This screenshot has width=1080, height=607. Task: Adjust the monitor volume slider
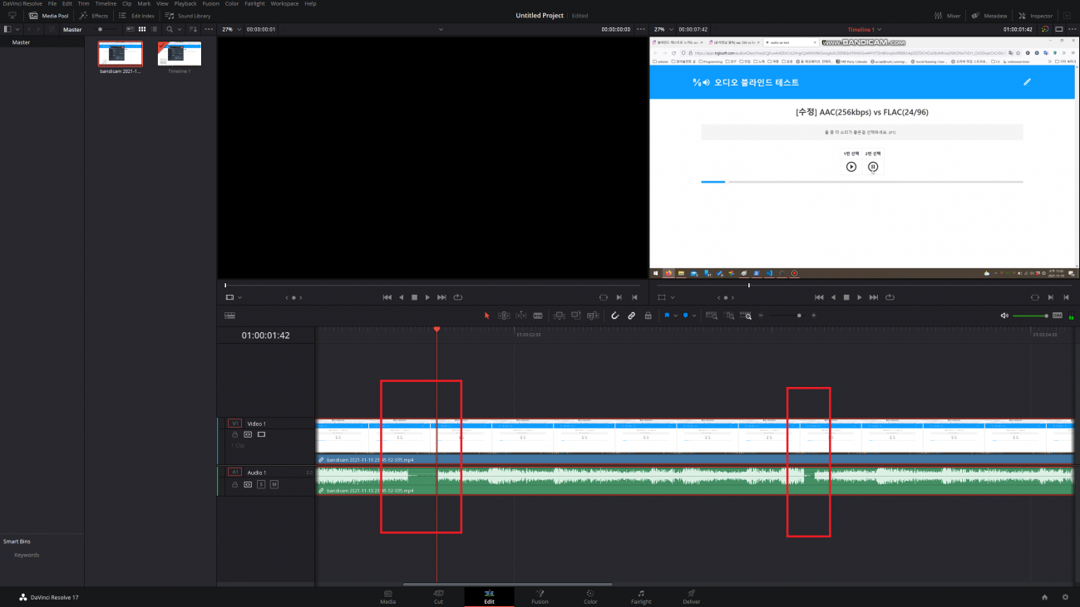tap(1031, 316)
